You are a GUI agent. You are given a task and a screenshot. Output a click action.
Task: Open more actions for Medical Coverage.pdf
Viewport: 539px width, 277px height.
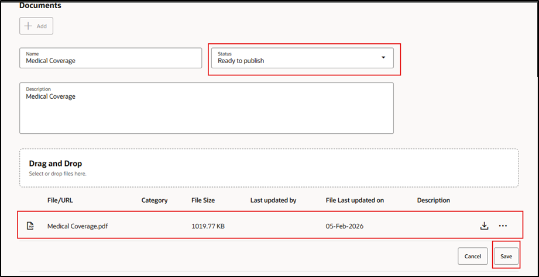[503, 226]
